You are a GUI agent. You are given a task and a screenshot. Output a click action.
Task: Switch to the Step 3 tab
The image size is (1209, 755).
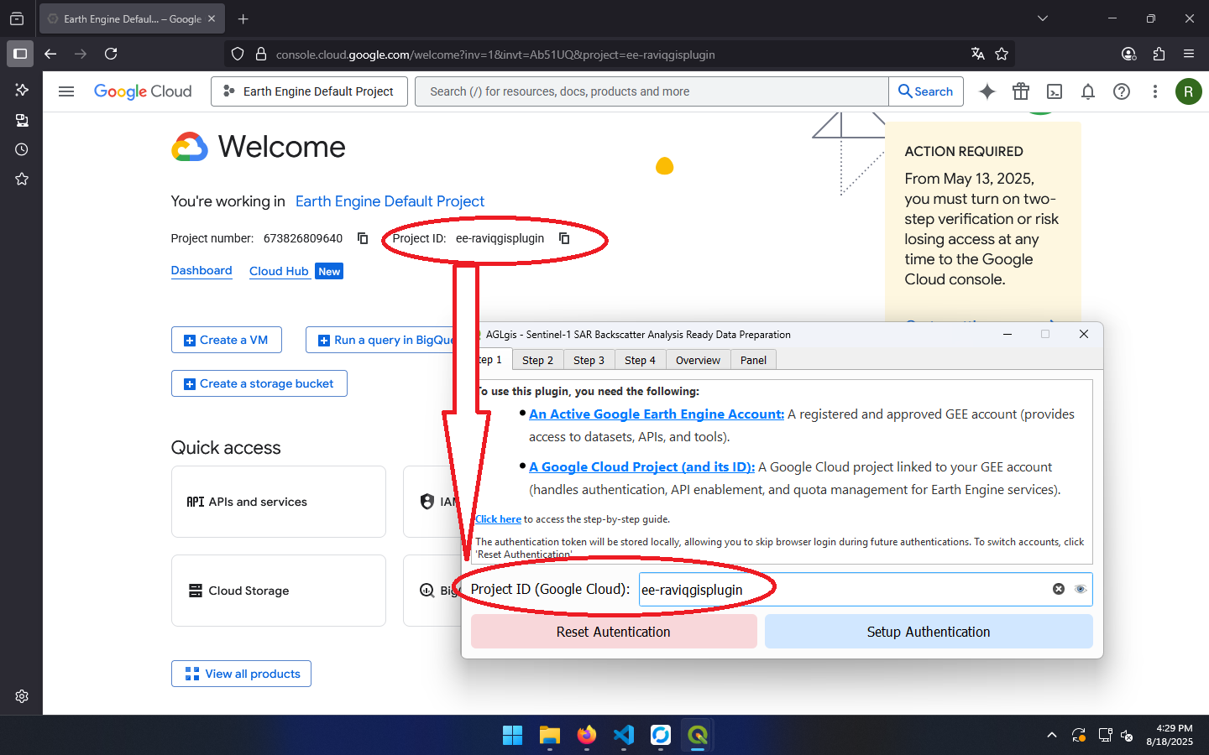tap(589, 360)
